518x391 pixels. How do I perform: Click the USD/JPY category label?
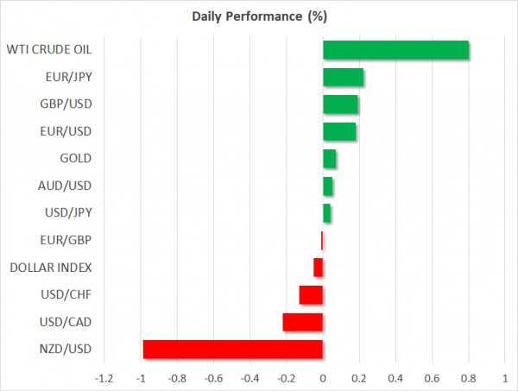66,213
